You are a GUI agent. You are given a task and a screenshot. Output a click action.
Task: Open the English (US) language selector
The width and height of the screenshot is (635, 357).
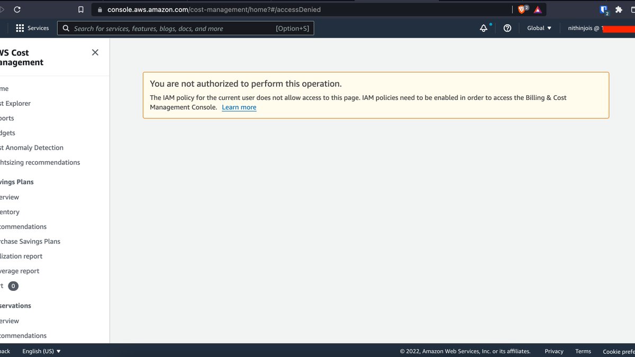pyautogui.click(x=41, y=351)
